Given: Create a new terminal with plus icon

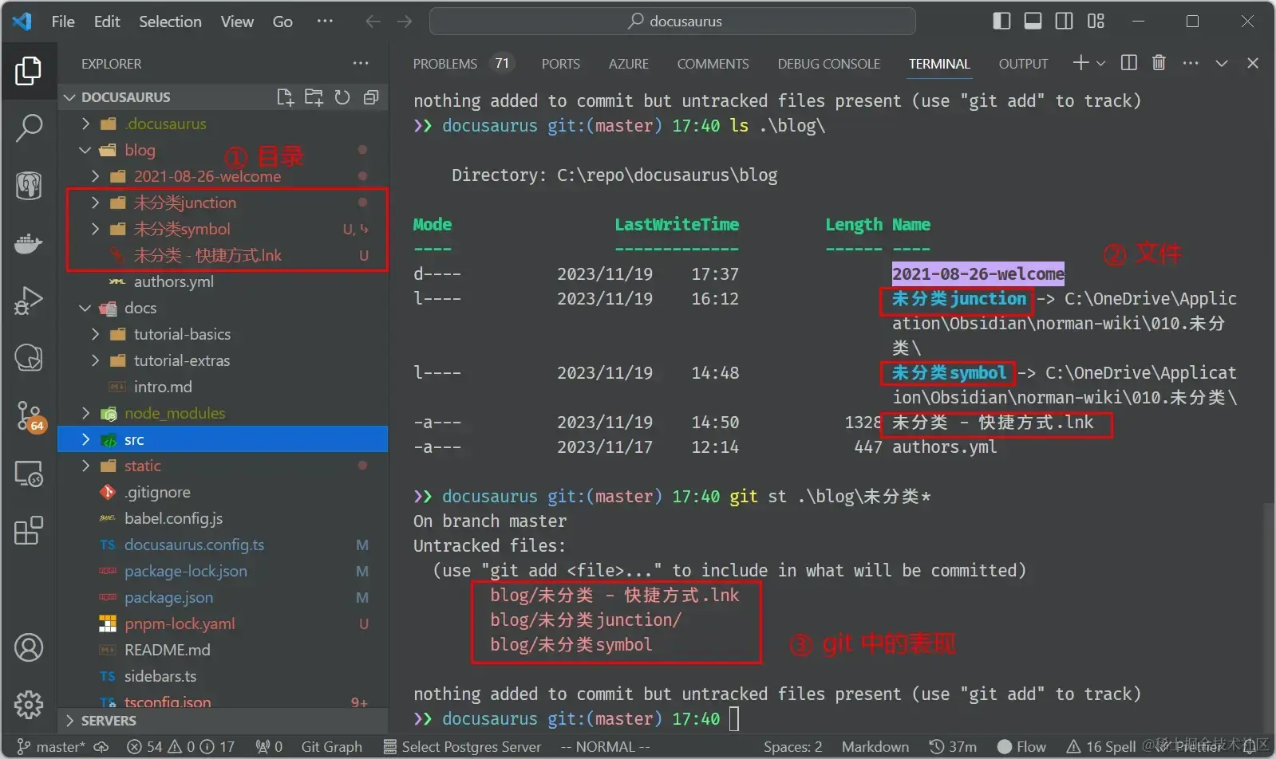Looking at the screenshot, I should 1080,63.
